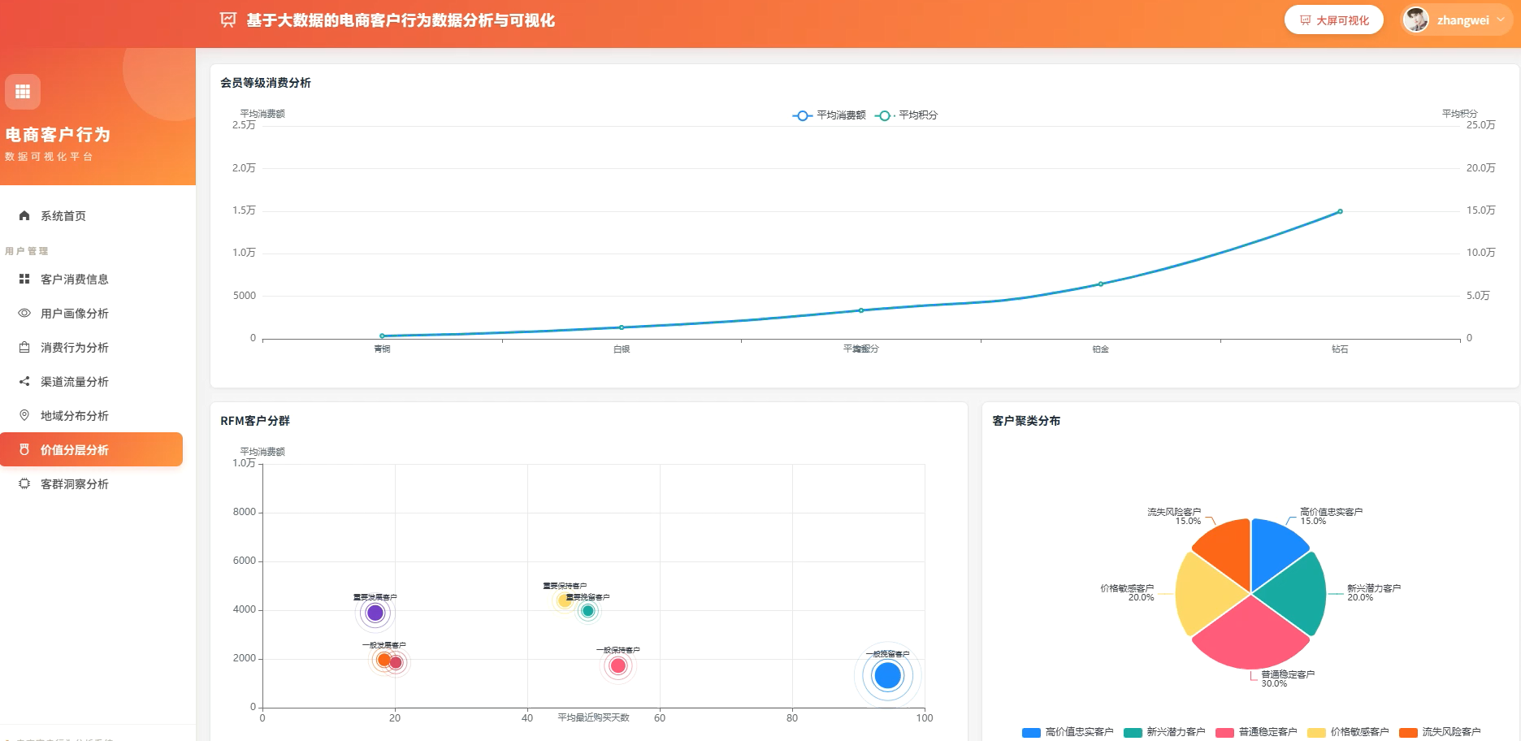Click the grid logo icon in sidebar header
Image resolution: width=1521 pixels, height=741 pixels.
(x=23, y=92)
